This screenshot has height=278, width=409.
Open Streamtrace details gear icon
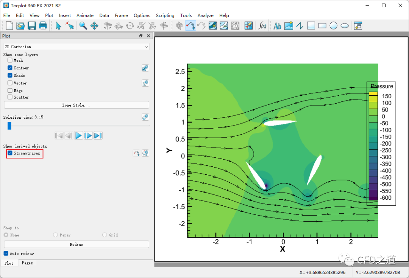[145, 153]
